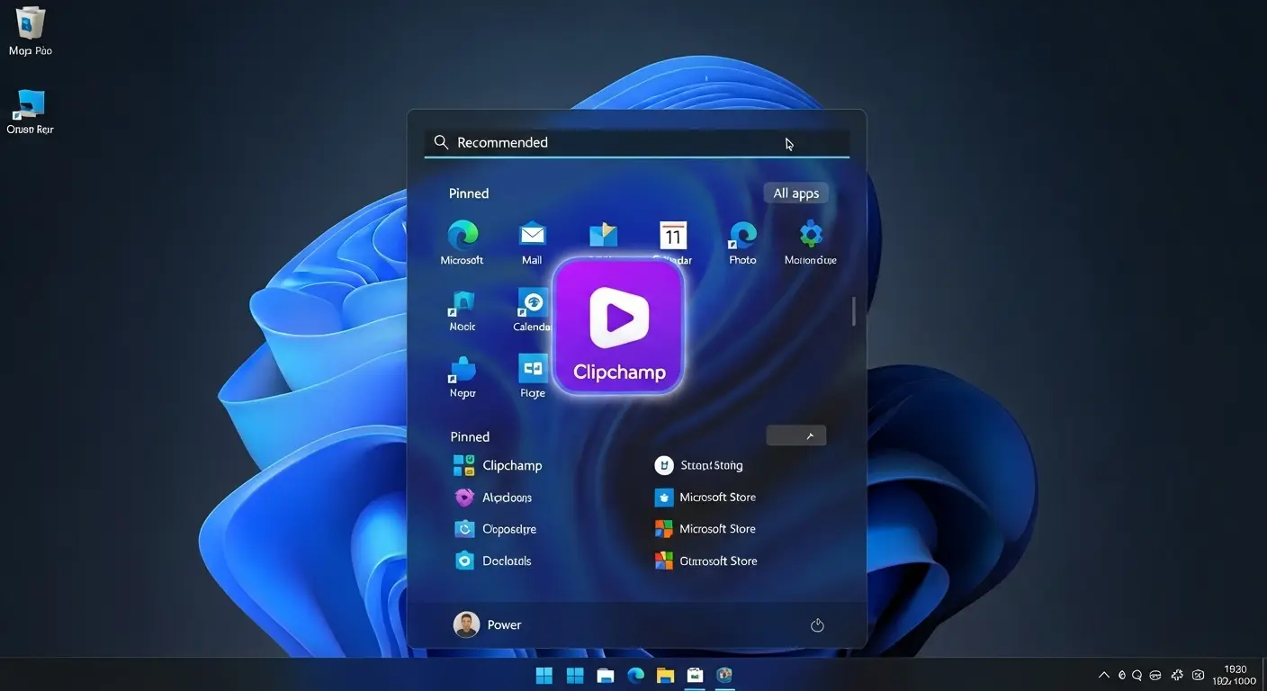Open the large purple Clipchamp tile

(619, 326)
